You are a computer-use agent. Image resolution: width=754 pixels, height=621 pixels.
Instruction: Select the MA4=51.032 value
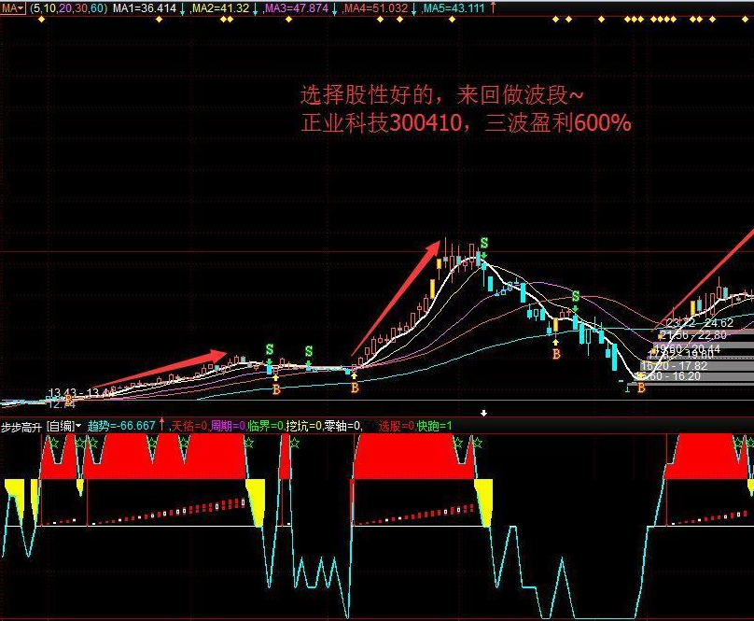tap(376, 8)
